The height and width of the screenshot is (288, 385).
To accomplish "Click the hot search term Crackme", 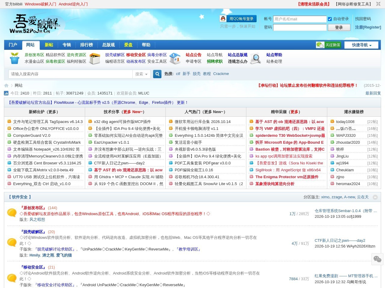I will pyautogui.click(x=221, y=74).
